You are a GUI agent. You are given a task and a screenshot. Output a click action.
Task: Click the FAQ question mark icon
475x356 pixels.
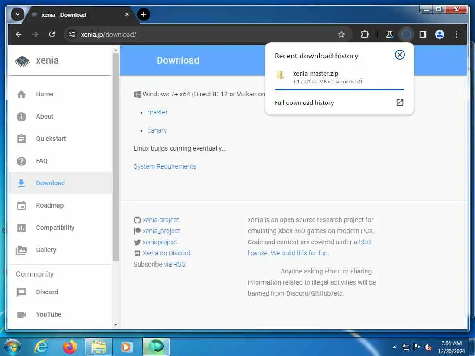pyautogui.click(x=21, y=161)
